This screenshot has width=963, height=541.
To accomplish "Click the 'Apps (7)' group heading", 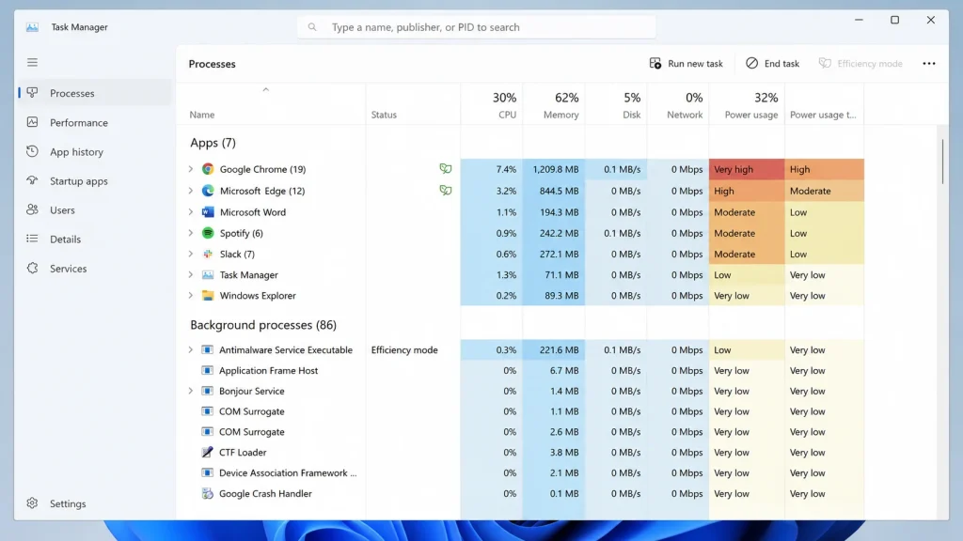I will [x=213, y=143].
